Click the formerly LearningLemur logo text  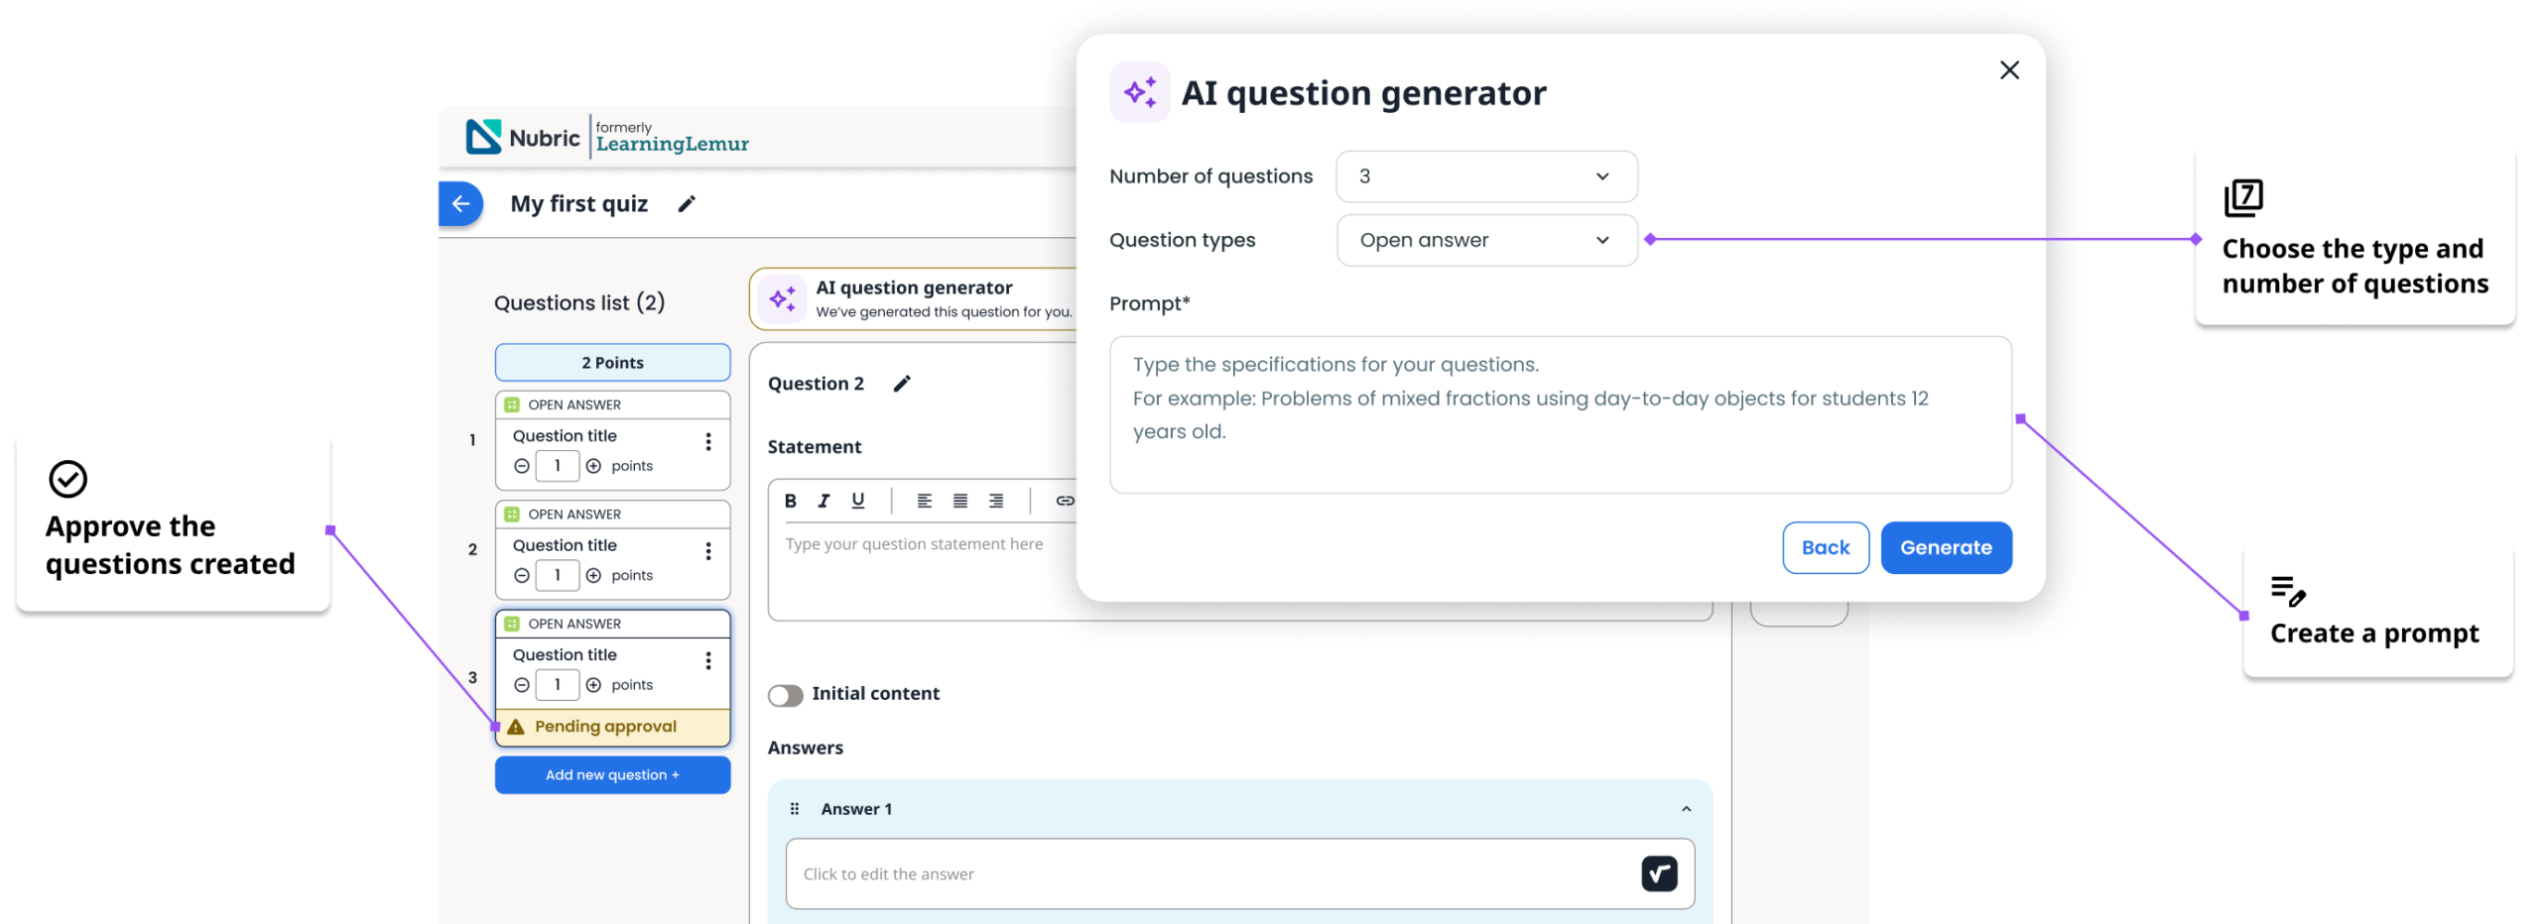point(671,137)
